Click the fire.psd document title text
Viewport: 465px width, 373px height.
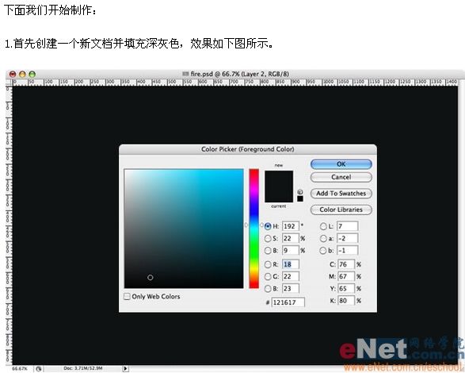239,74
